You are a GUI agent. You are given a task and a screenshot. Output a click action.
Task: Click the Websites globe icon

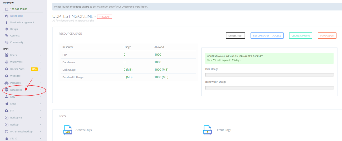click(7, 76)
